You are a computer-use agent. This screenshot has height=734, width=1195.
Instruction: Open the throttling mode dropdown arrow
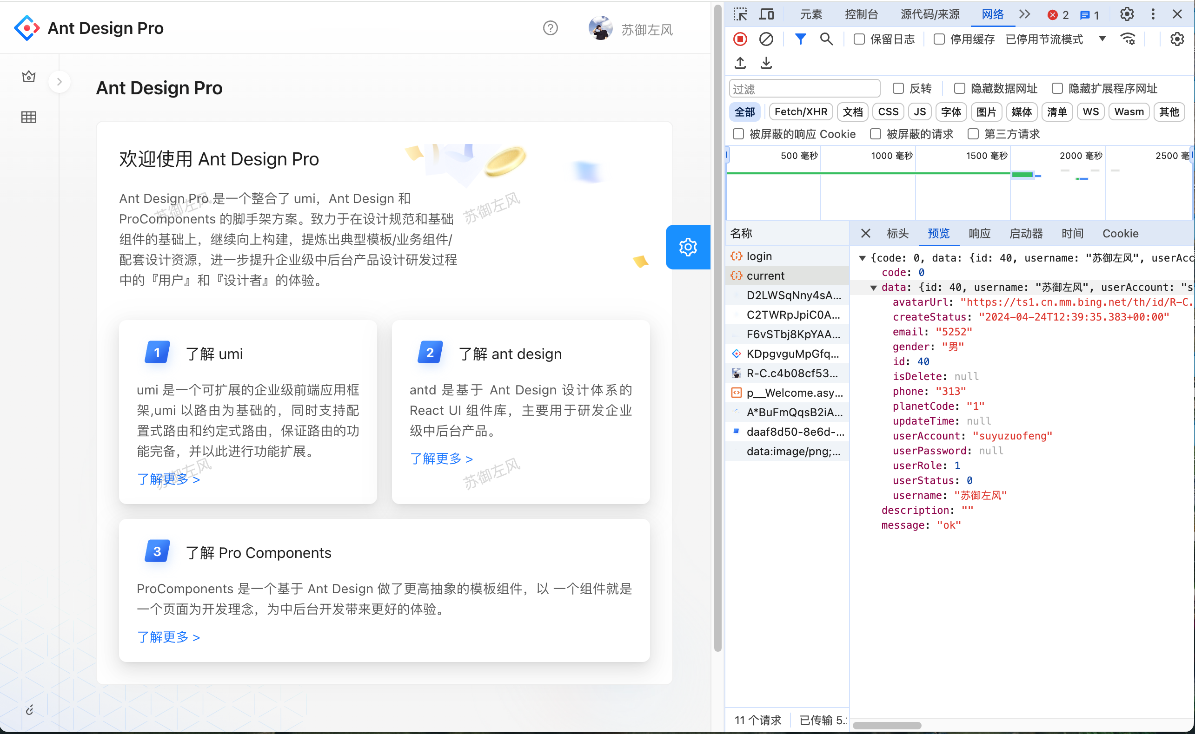tap(1102, 39)
